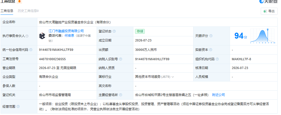
Task: Export data with the 导出 button
Action: click(269, 11)
